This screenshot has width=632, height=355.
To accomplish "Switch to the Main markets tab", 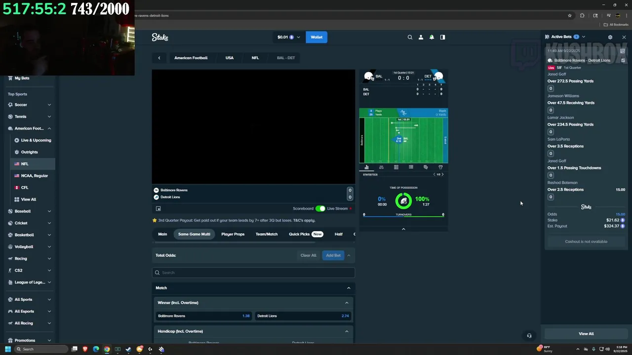I will [162, 234].
